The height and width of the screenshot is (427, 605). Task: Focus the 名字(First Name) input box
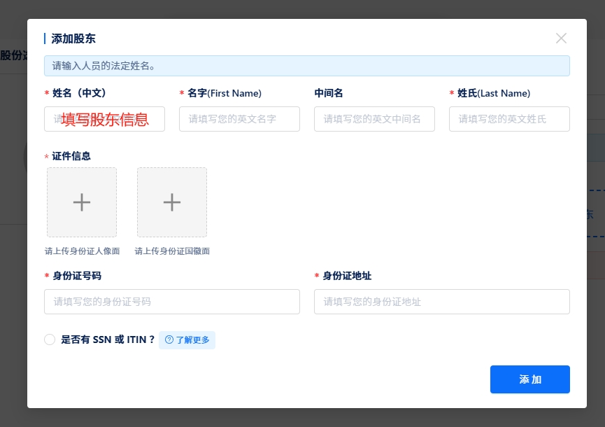click(239, 119)
